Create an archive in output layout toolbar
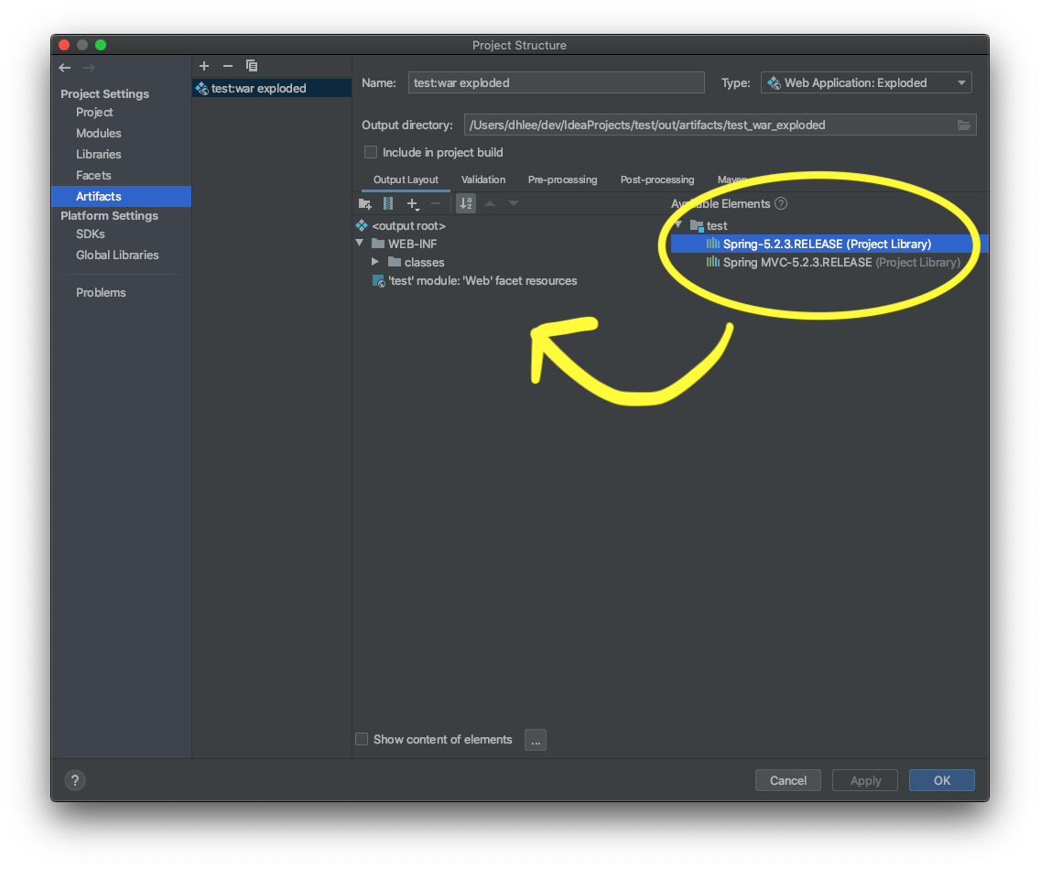 [388, 203]
